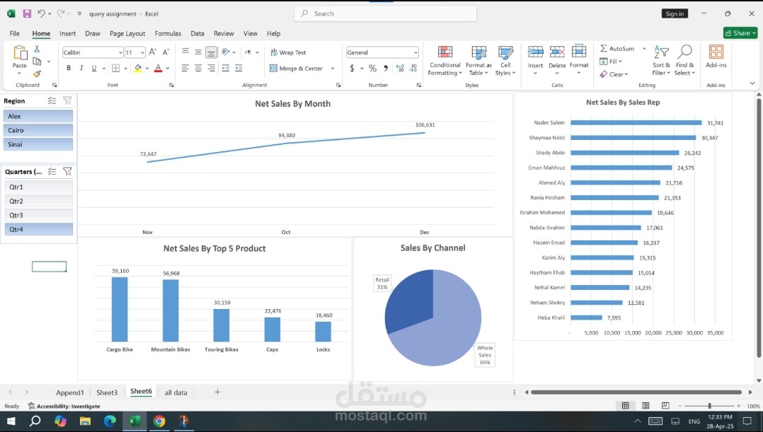The height and width of the screenshot is (432, 763).
Task: Click the AutoSum button
Action: click(617, 49)
